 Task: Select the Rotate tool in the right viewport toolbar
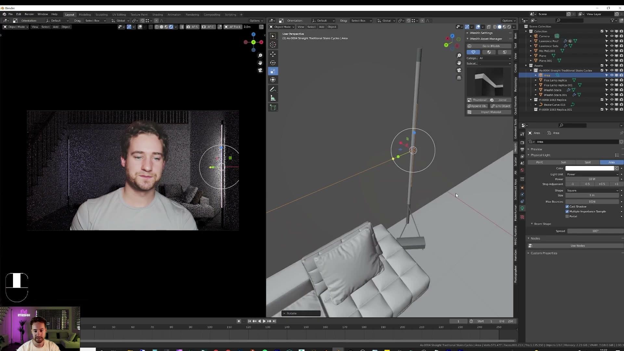(273, 63)
